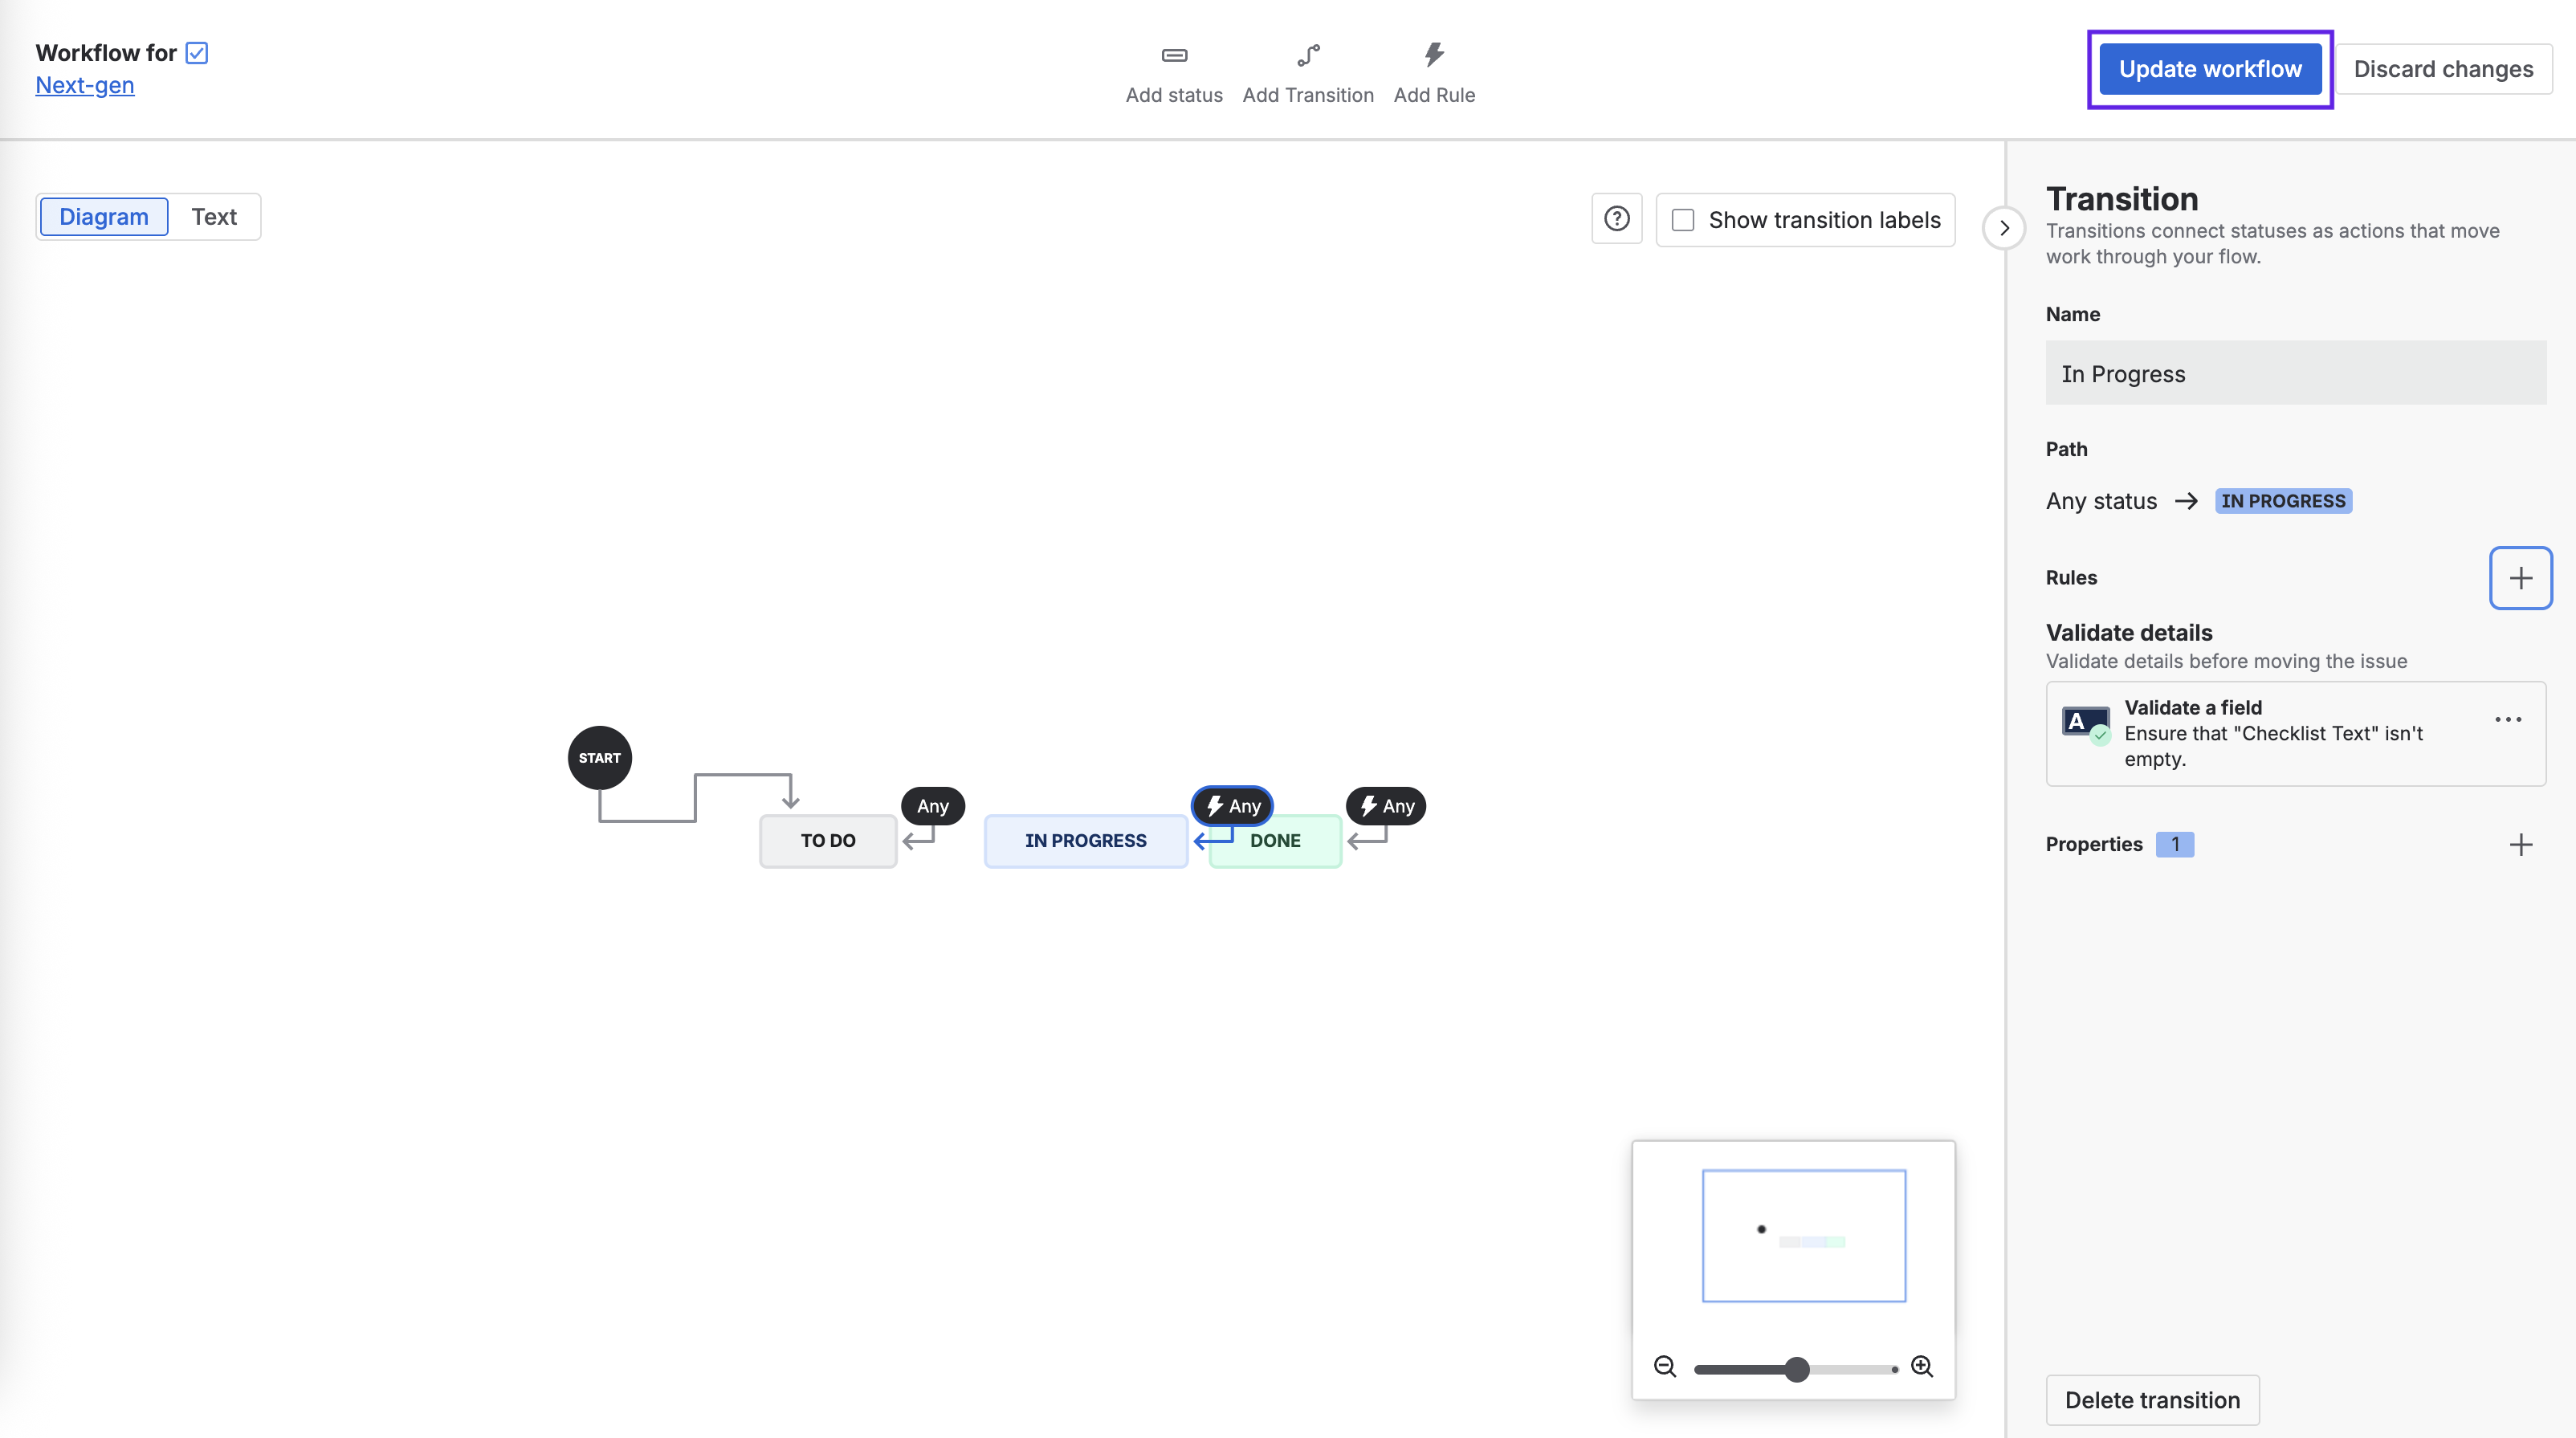This screenshot has width=2576, height=1438.
Task: Open the Next-gen project link
Action: (x=85, y=86)
